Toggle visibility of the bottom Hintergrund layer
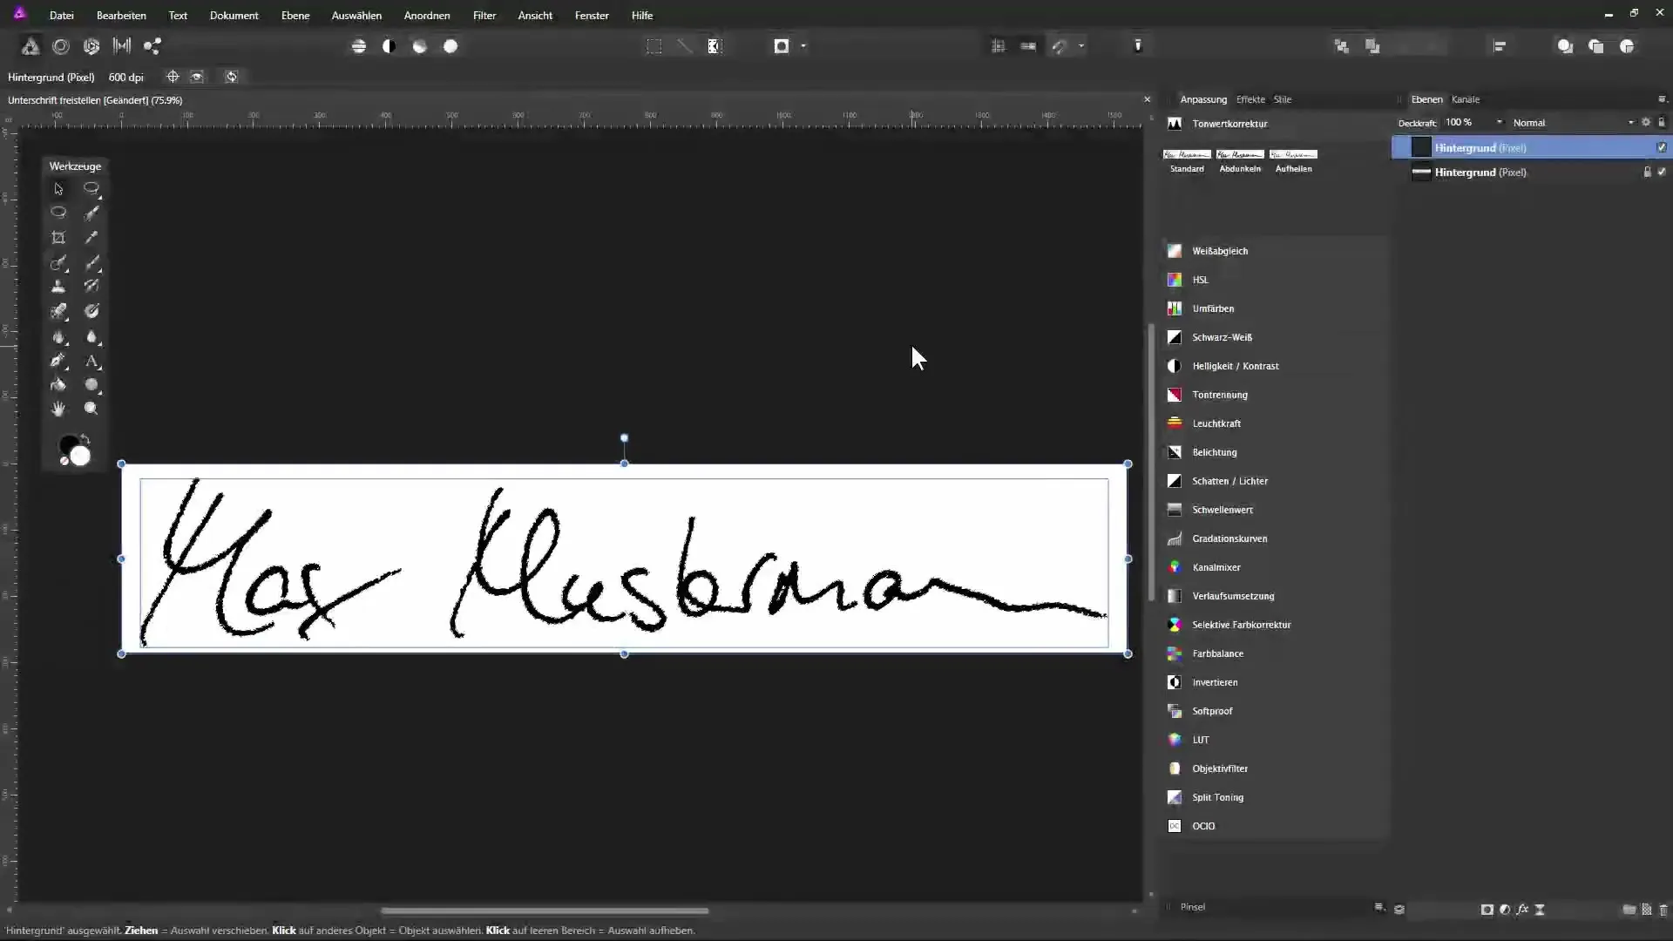This screenshot has width=1673, height=941. [1662, 173]
